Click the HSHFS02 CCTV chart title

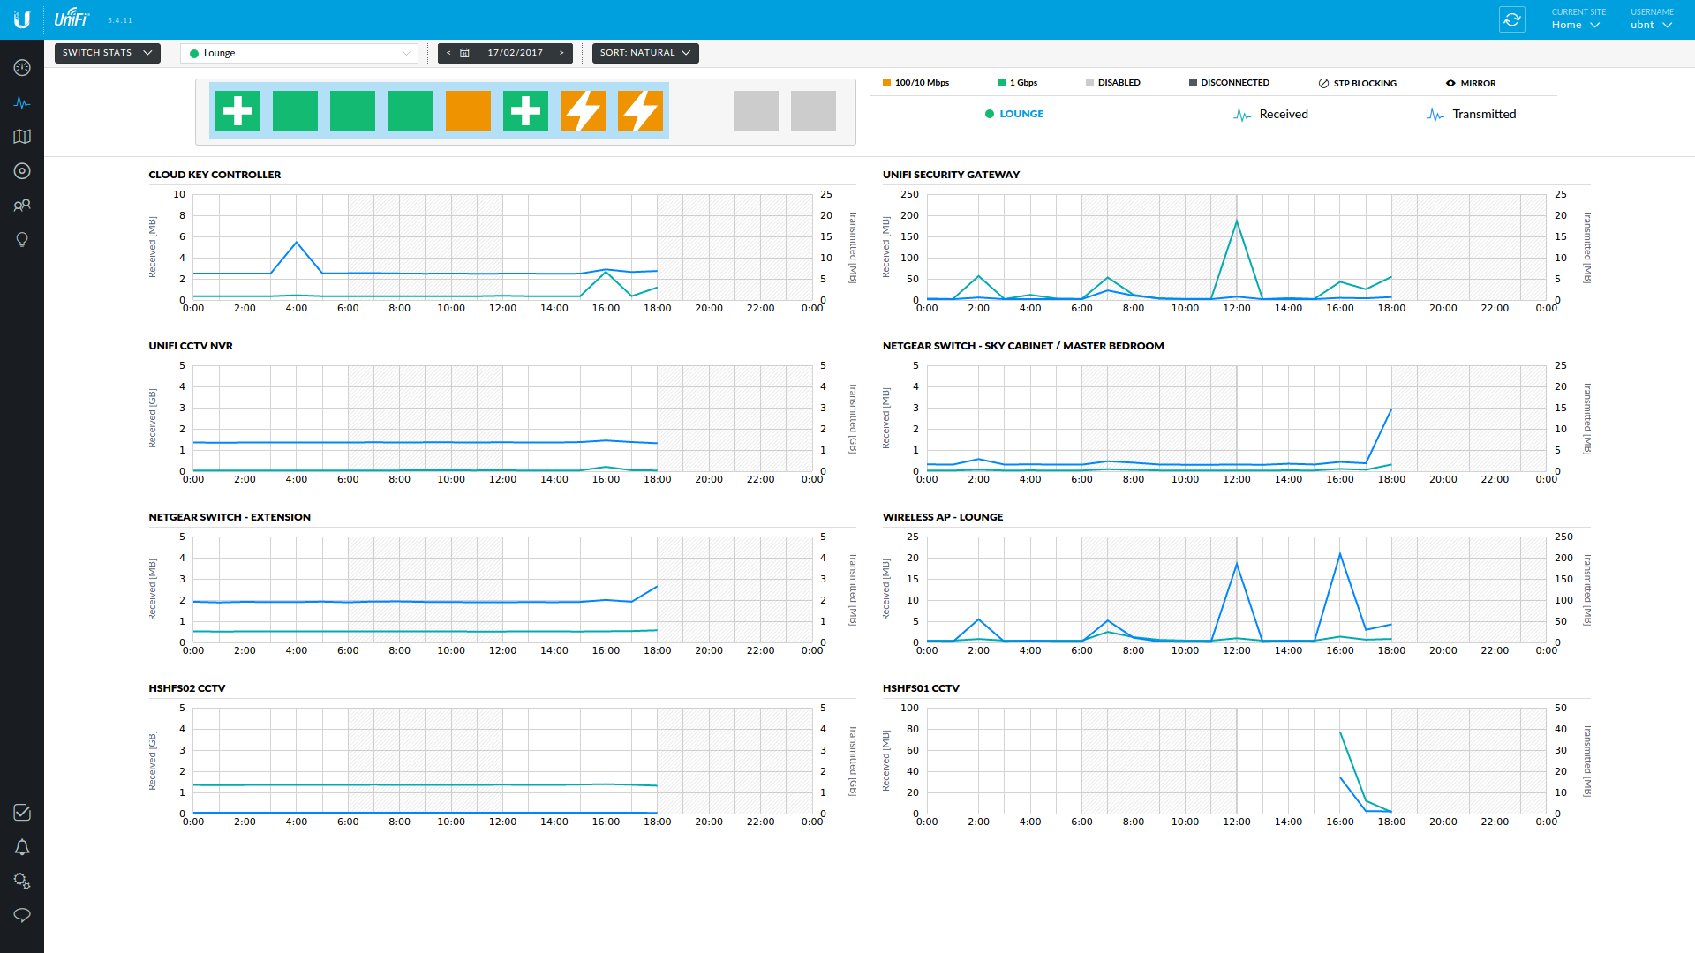pos(187,688)
